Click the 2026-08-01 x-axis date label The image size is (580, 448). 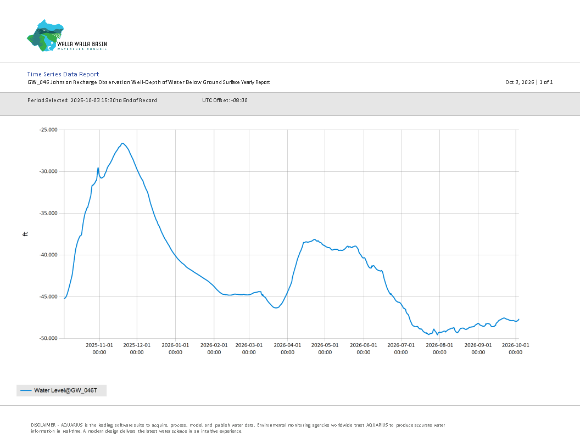point(439,349)
